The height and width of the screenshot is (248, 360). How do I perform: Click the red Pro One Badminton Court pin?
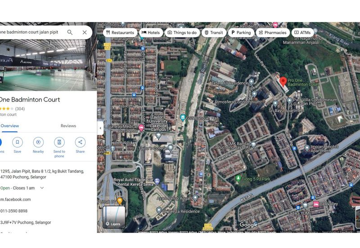(283, 82)
